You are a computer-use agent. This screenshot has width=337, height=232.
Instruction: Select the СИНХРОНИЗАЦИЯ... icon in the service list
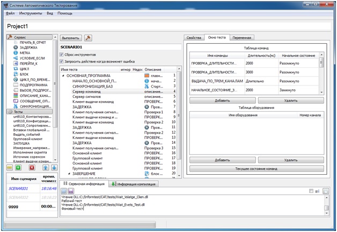point(16,106)
